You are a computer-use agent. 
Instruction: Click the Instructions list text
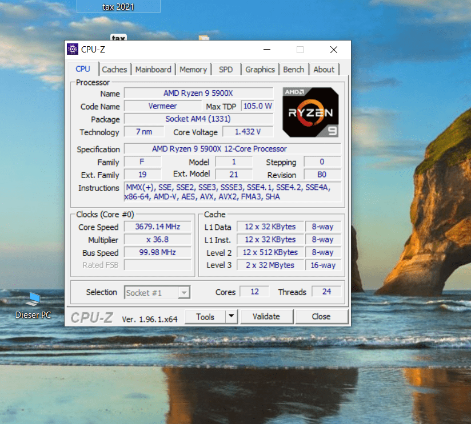tap(233, 192)
